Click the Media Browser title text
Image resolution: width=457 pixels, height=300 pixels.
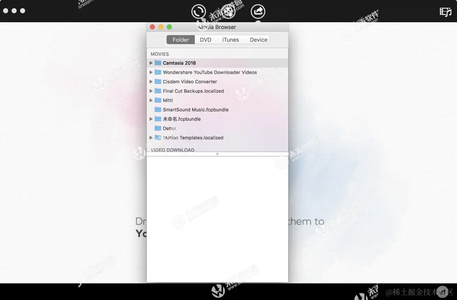click(x=217, y=27)
